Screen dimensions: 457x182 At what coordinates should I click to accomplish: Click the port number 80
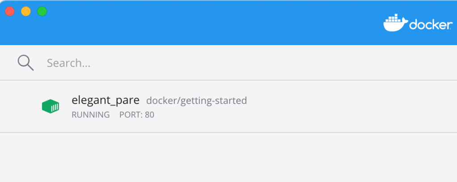pos(149,115)
